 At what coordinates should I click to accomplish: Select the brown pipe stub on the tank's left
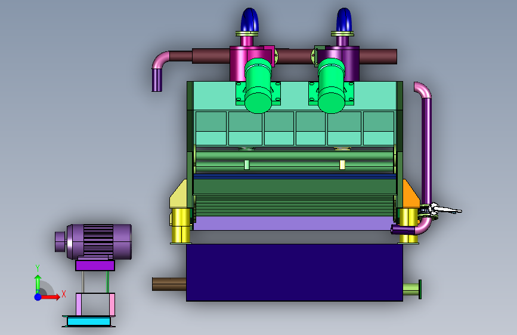coord(169,284)
